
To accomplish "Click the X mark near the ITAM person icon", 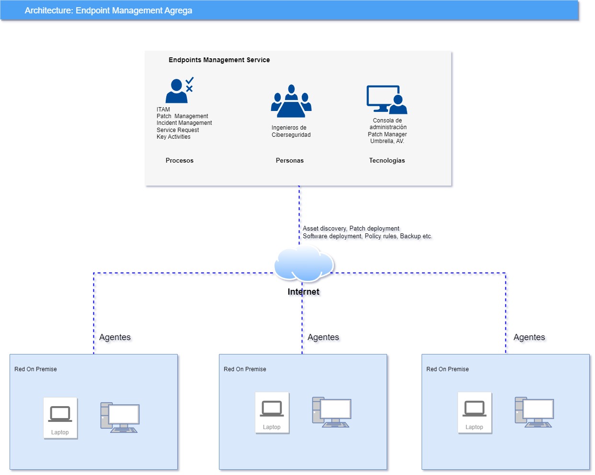I will tap(189, 89).
